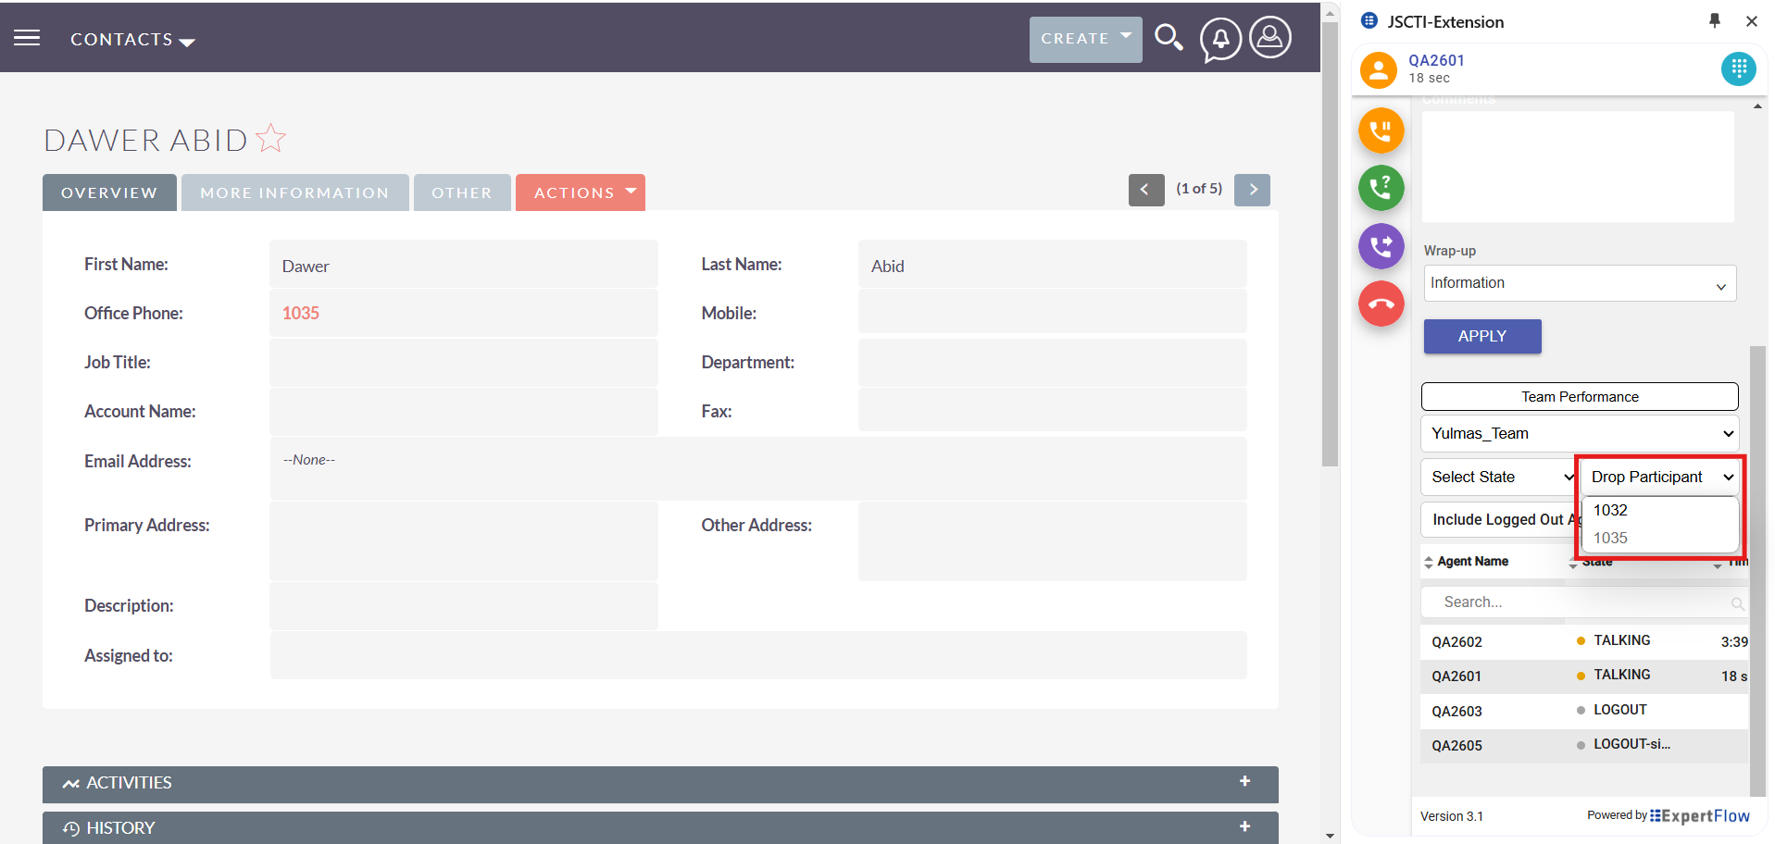Screen dimensions: 1775x844
Task: Pin the JSCTI-Extension panel
Action: pyautogui.click(x=1714, y=20)
